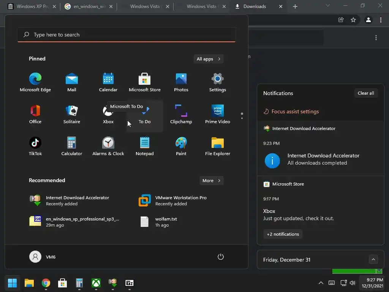Click the Chrome share page icon

[x=341, y=20]
